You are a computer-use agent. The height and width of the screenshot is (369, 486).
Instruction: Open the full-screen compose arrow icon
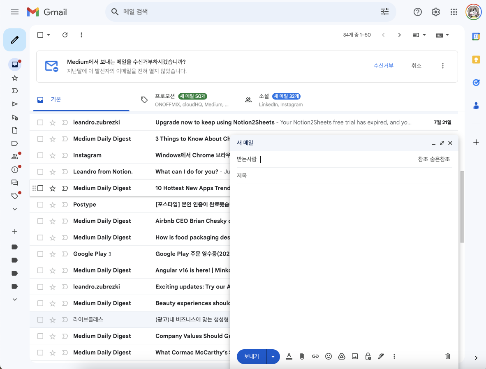pyautogui.click(x=442, y=143)
